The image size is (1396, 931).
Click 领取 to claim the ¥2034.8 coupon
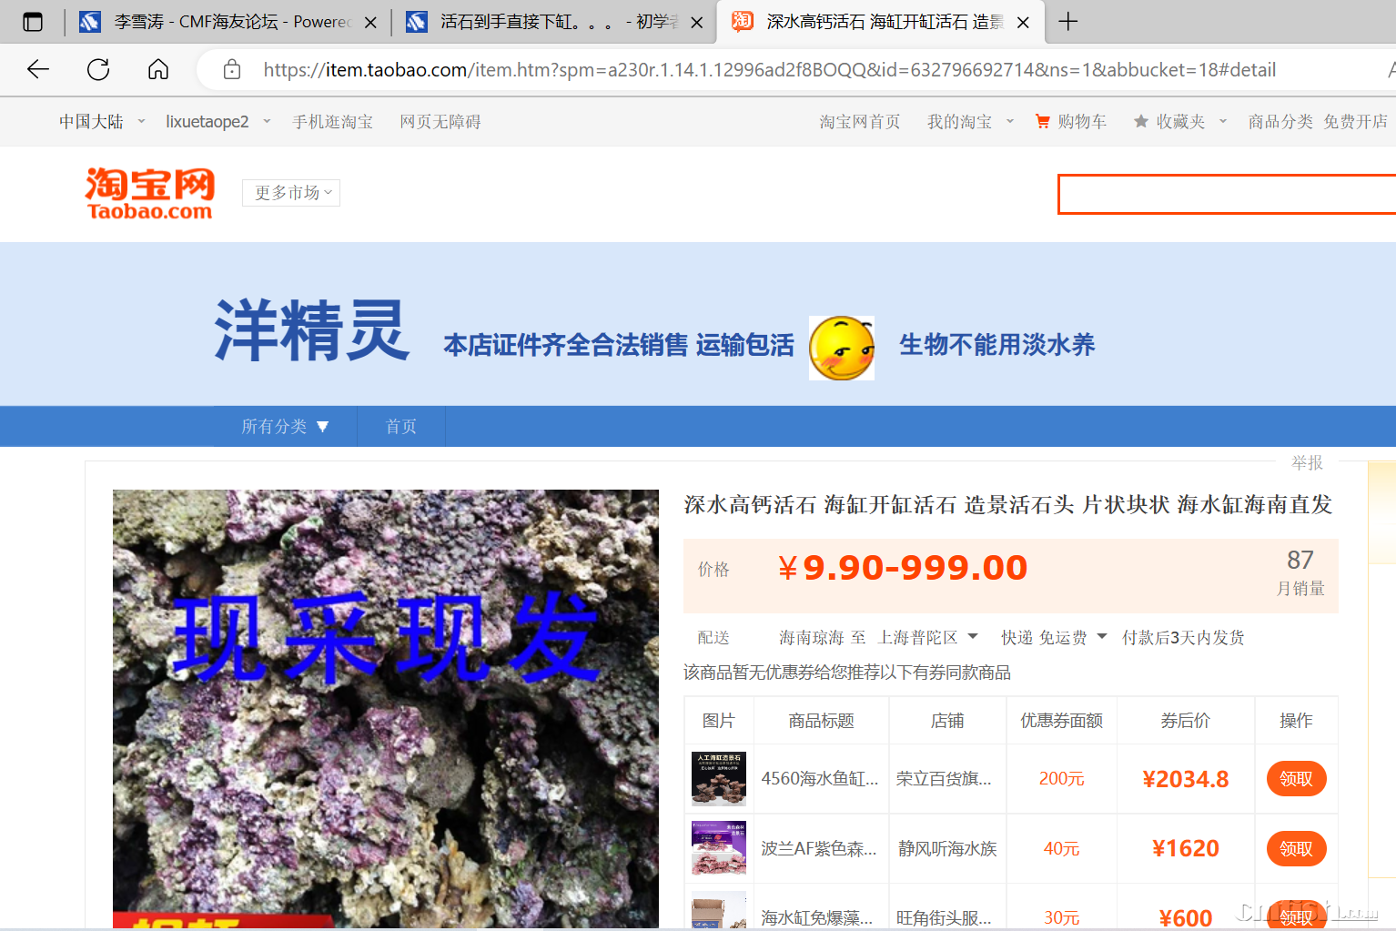(x=1296, y=778)
